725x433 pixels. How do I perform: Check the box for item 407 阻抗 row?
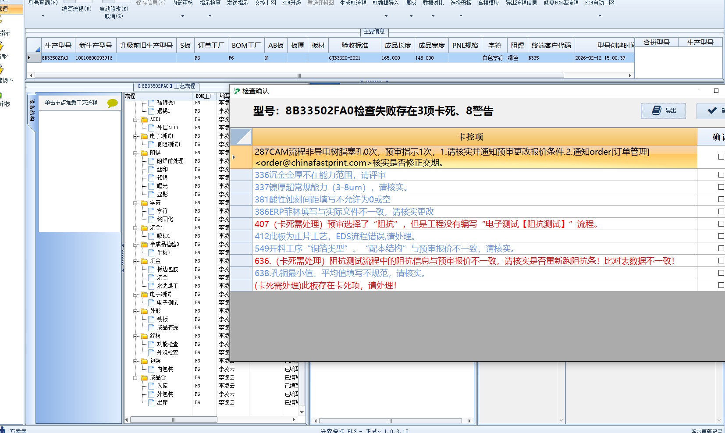click(x=721, y=224)
